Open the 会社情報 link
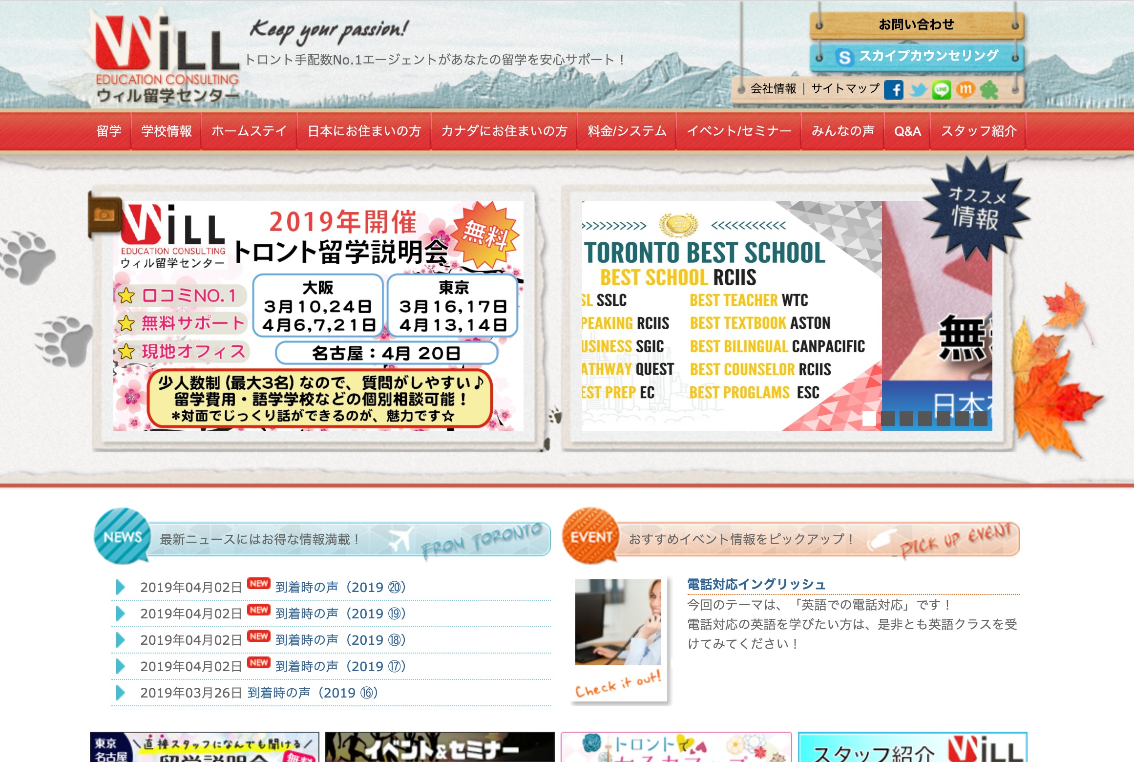 click(x=773, y=89)
